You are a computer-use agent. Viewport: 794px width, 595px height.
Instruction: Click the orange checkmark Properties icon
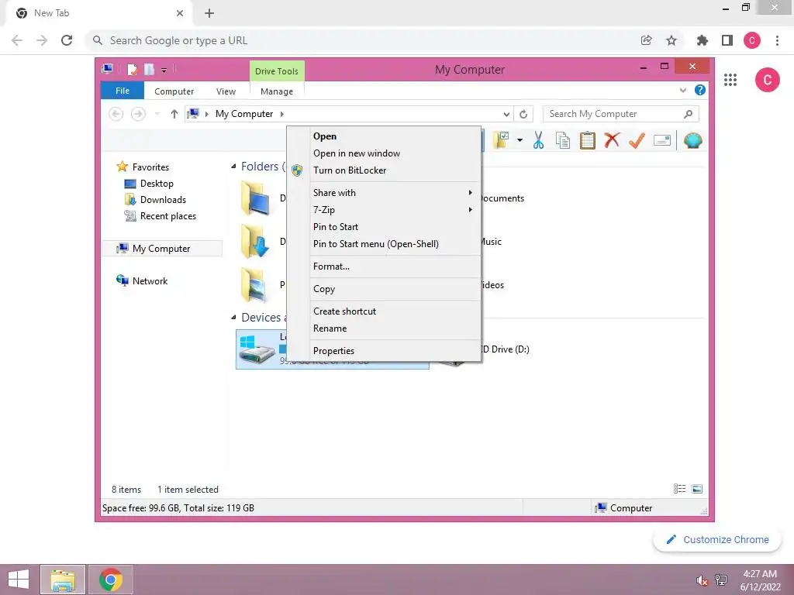click(x=637, y=140)
